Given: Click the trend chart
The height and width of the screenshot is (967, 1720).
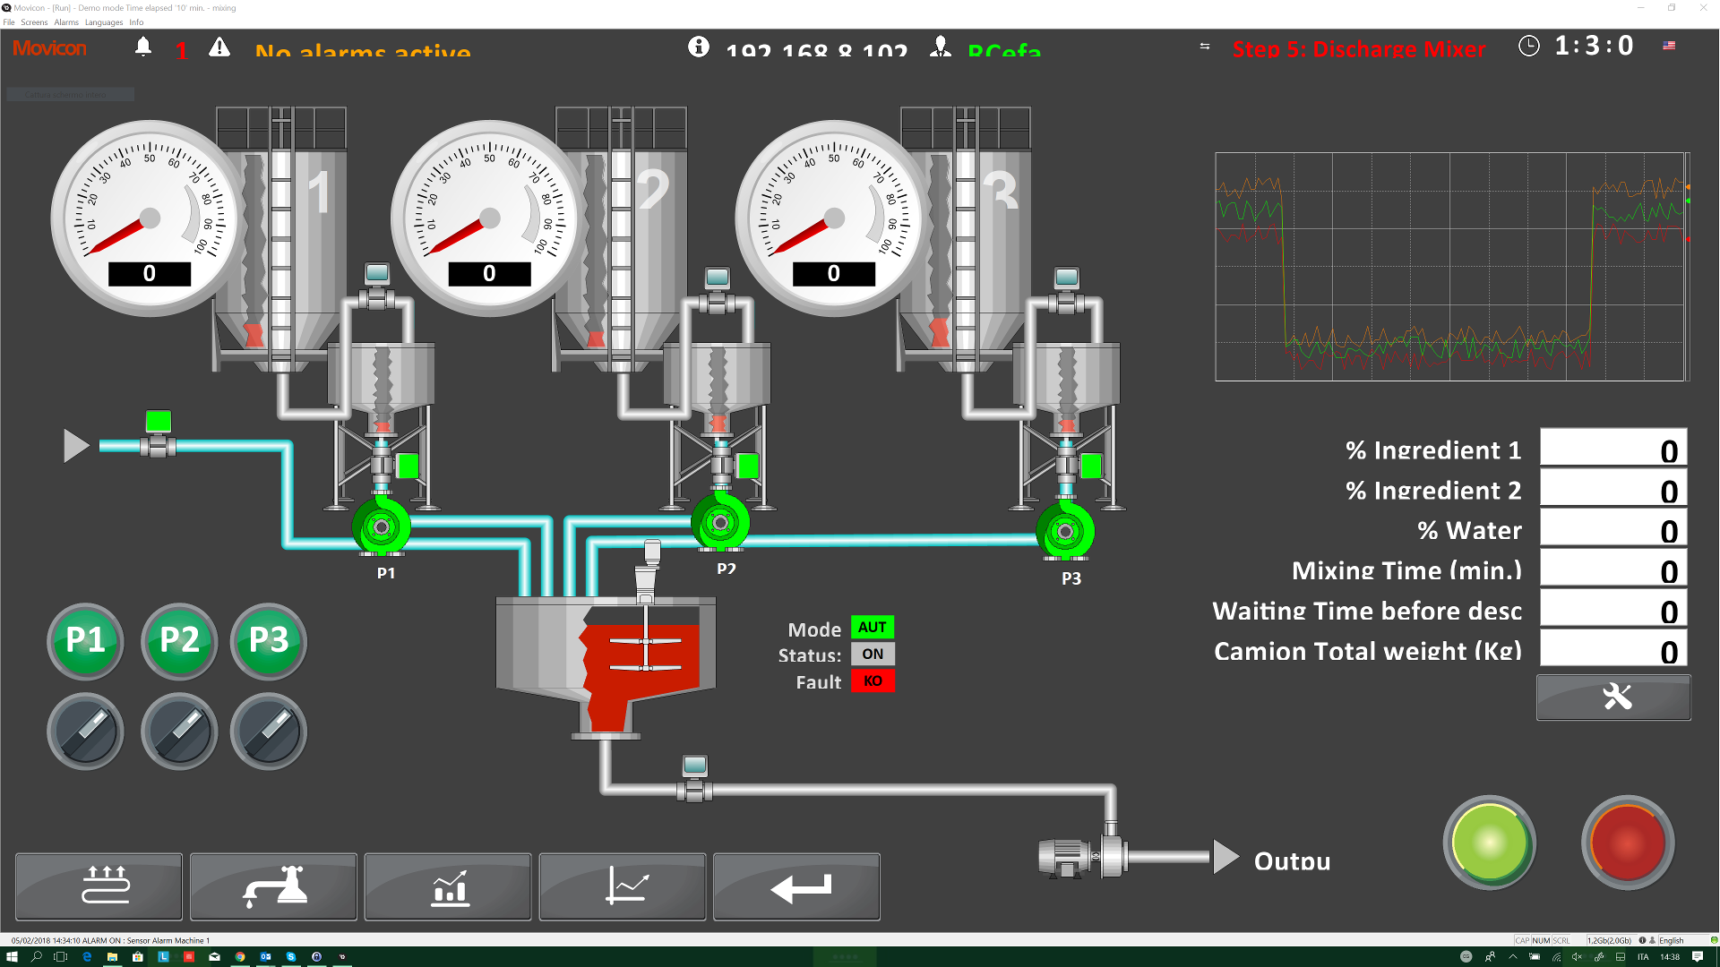Looking at the screenshot, I should click(1451, 267).
